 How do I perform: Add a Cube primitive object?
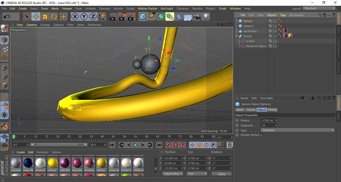(x=143, y=17)
